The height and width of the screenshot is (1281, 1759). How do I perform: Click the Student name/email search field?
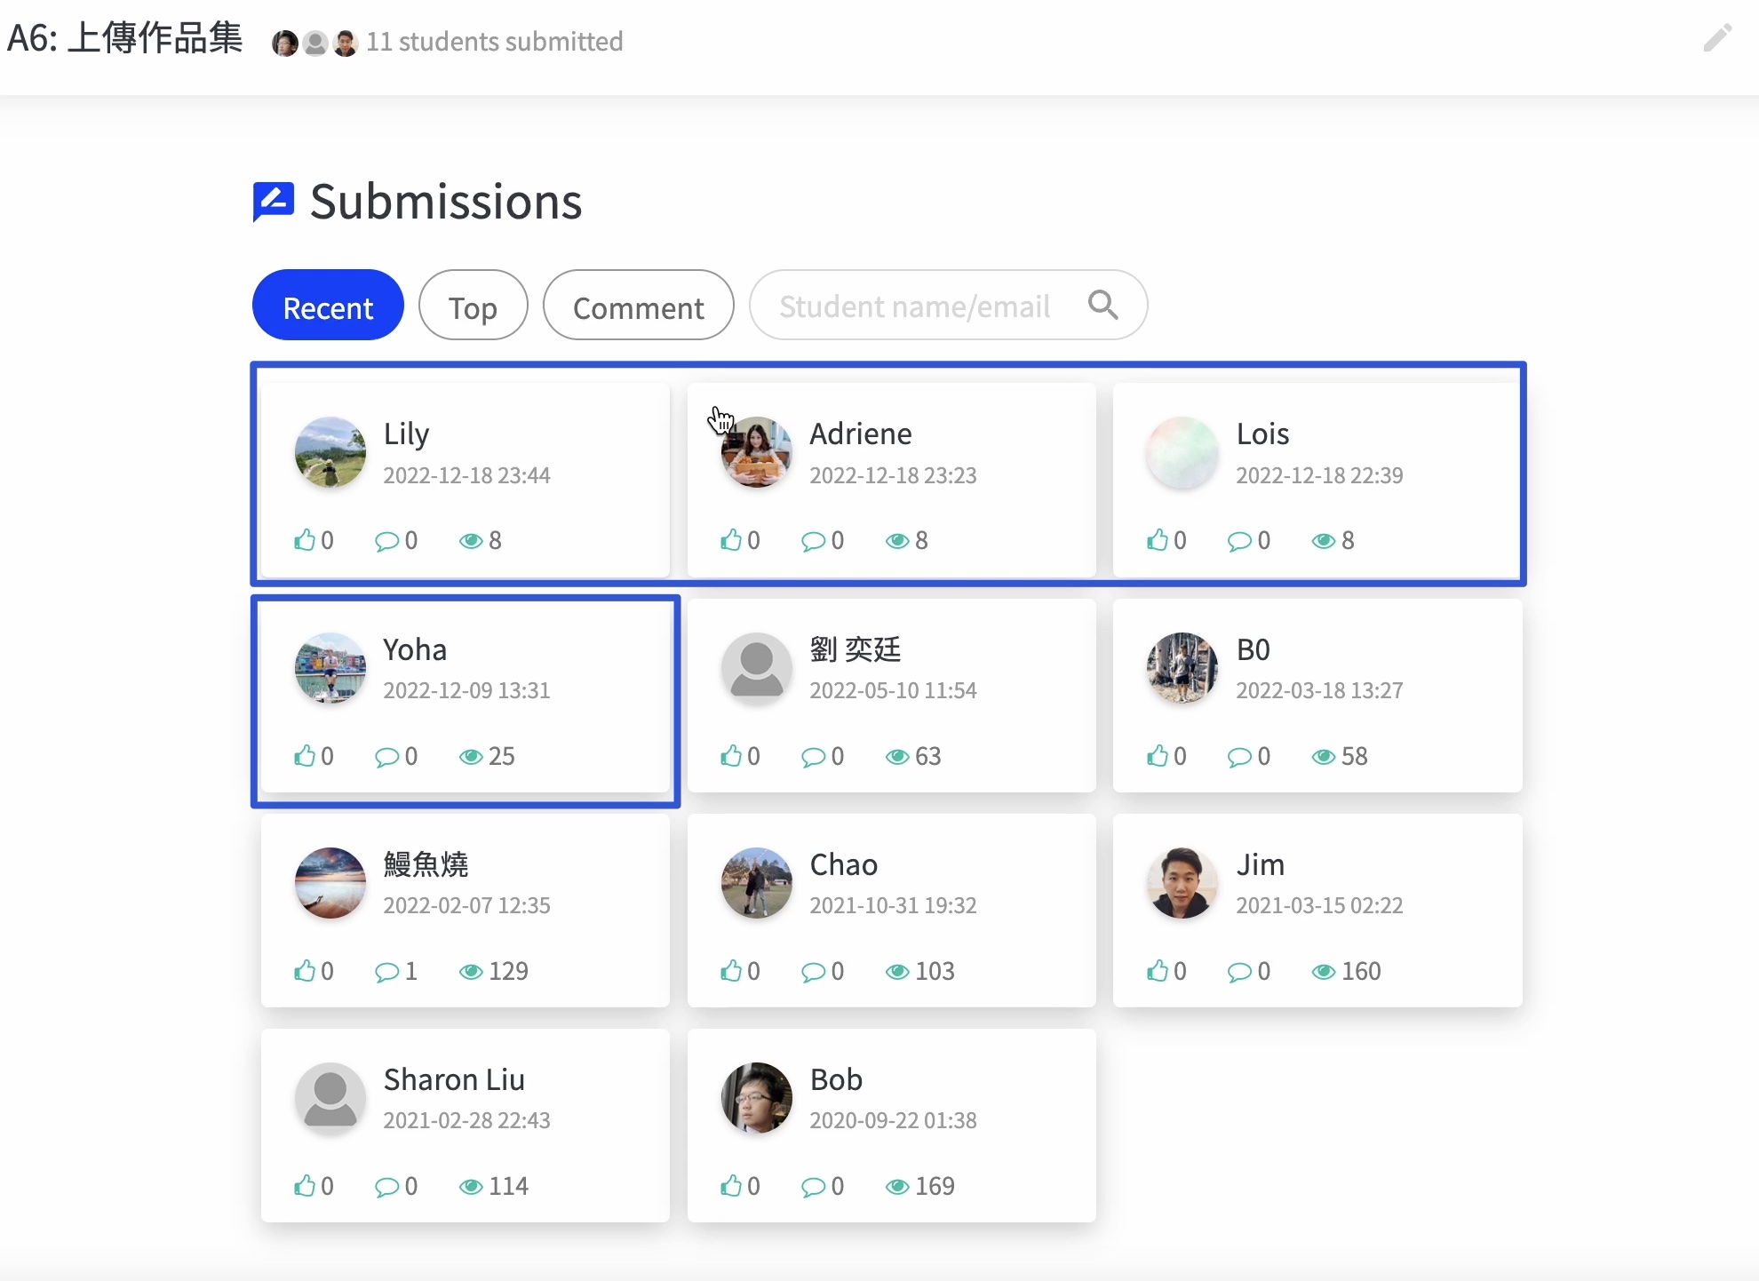[x=915, y=306]
